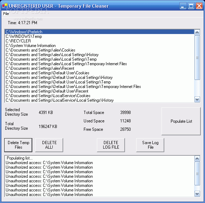Screen dimensions: 205x203
Task: Close the Temporary File Cleaner window
Action: point(199,6)
